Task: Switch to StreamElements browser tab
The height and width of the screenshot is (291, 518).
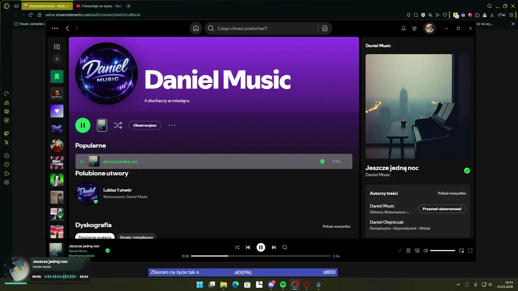Action: pos(47,6)
